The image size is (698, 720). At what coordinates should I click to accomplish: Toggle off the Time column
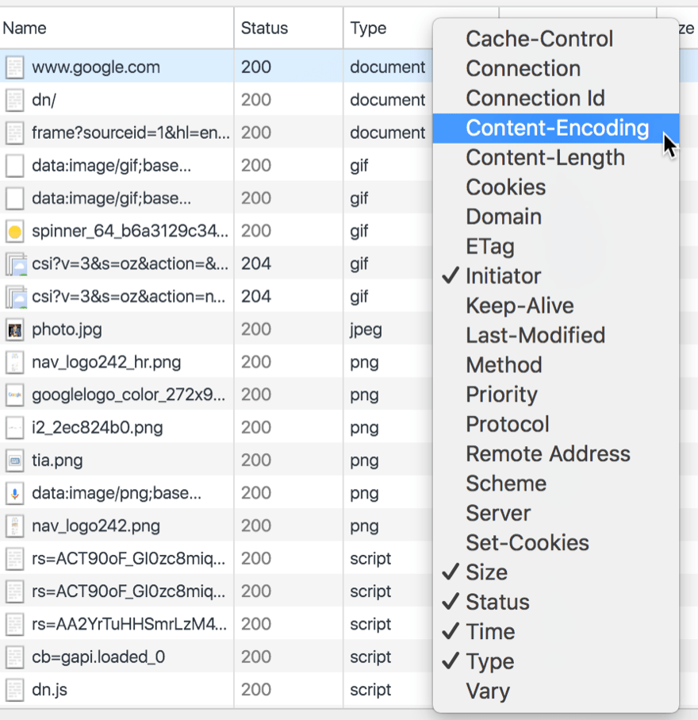coord(489,632)
